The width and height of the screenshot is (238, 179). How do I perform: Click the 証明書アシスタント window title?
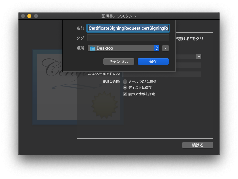pos(119,16)
